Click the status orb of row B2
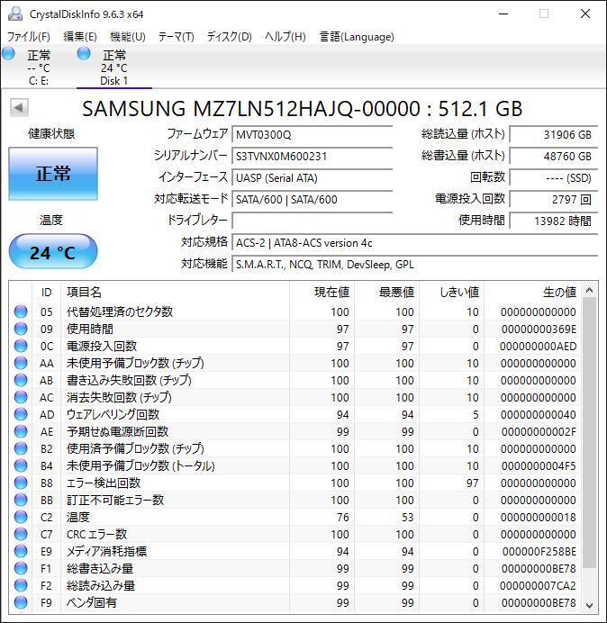 click(x=21, y=448)
